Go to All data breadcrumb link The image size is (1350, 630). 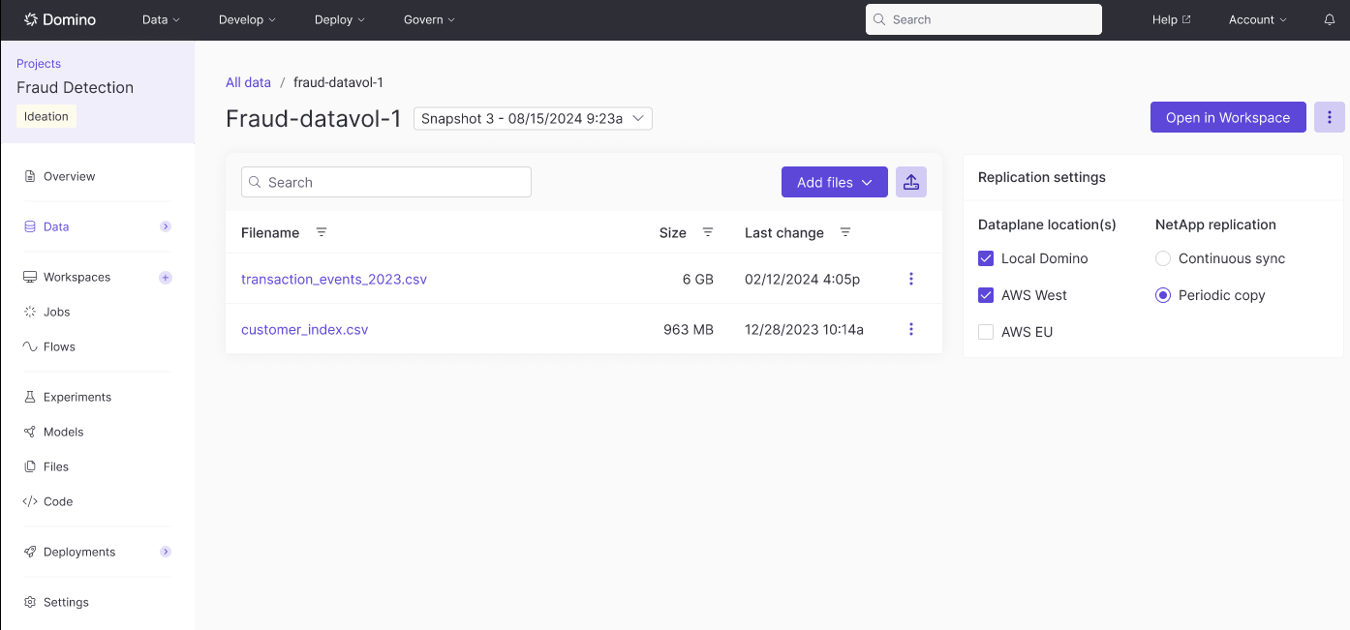click(x=248, y=82)
